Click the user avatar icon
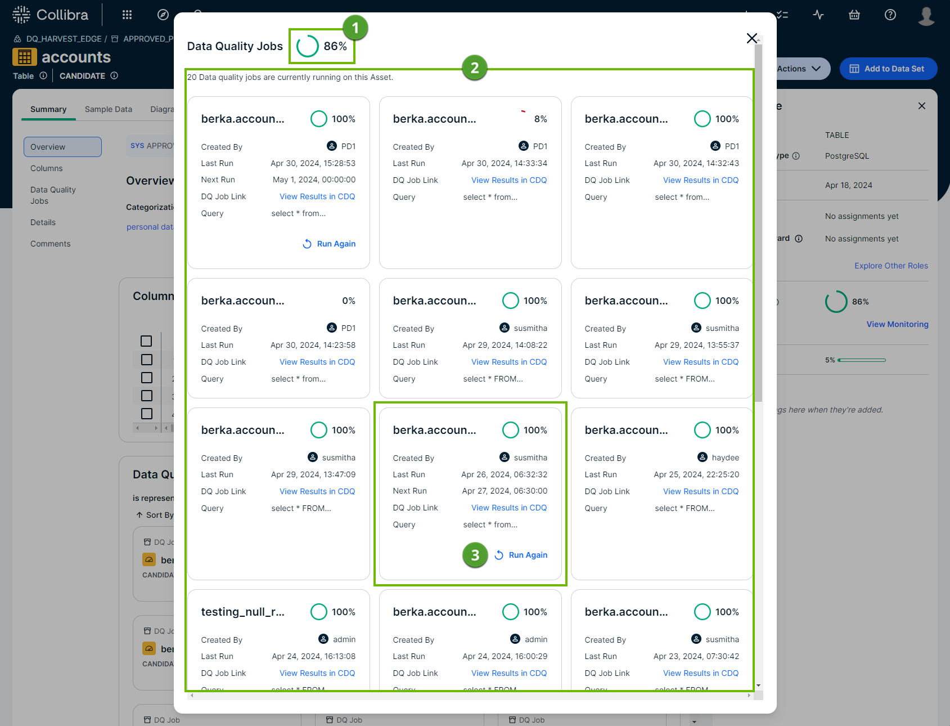The height and width of the screenshot is (726, 950). 926,16
